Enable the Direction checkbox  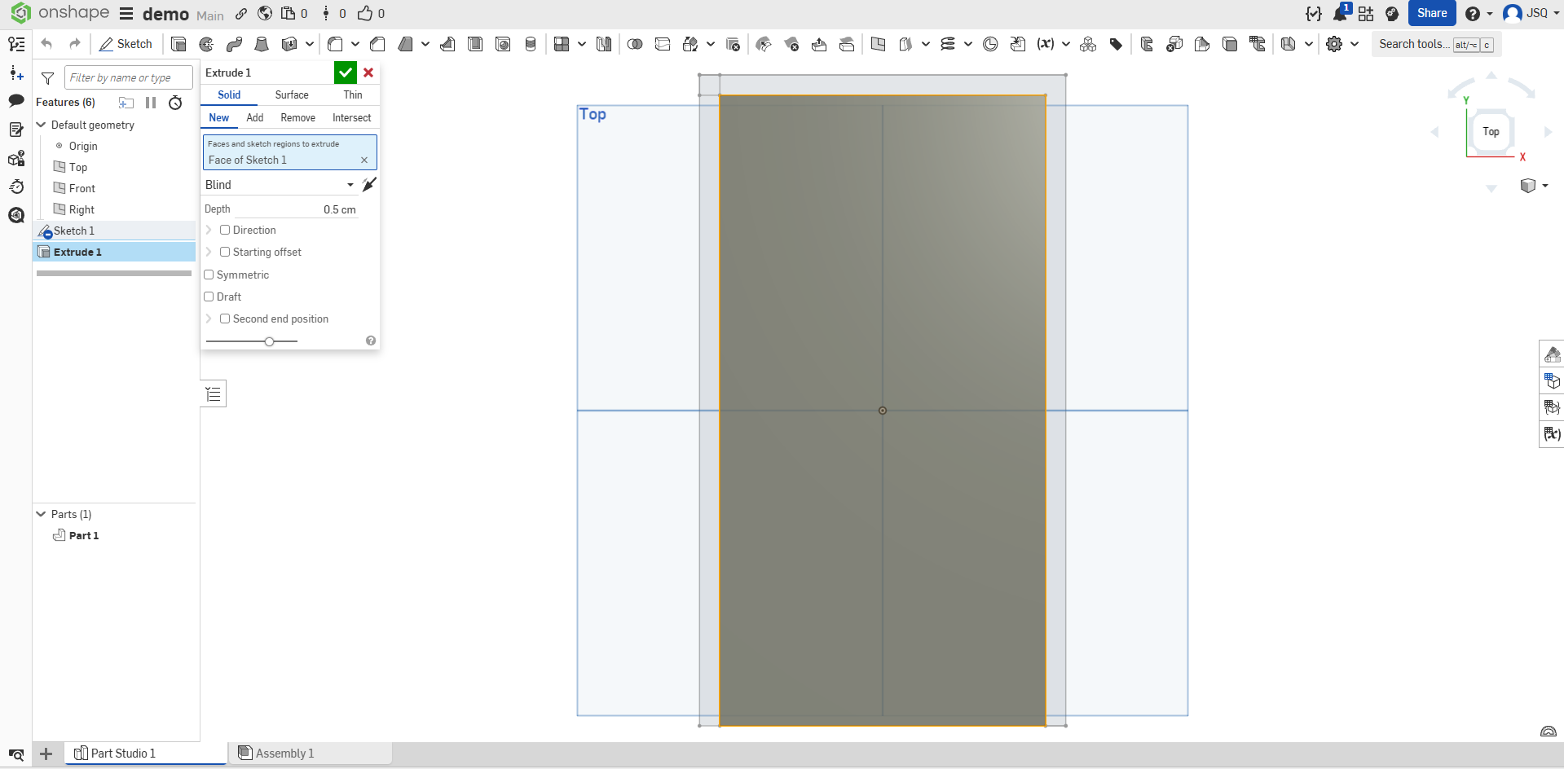tap(225, 230)
